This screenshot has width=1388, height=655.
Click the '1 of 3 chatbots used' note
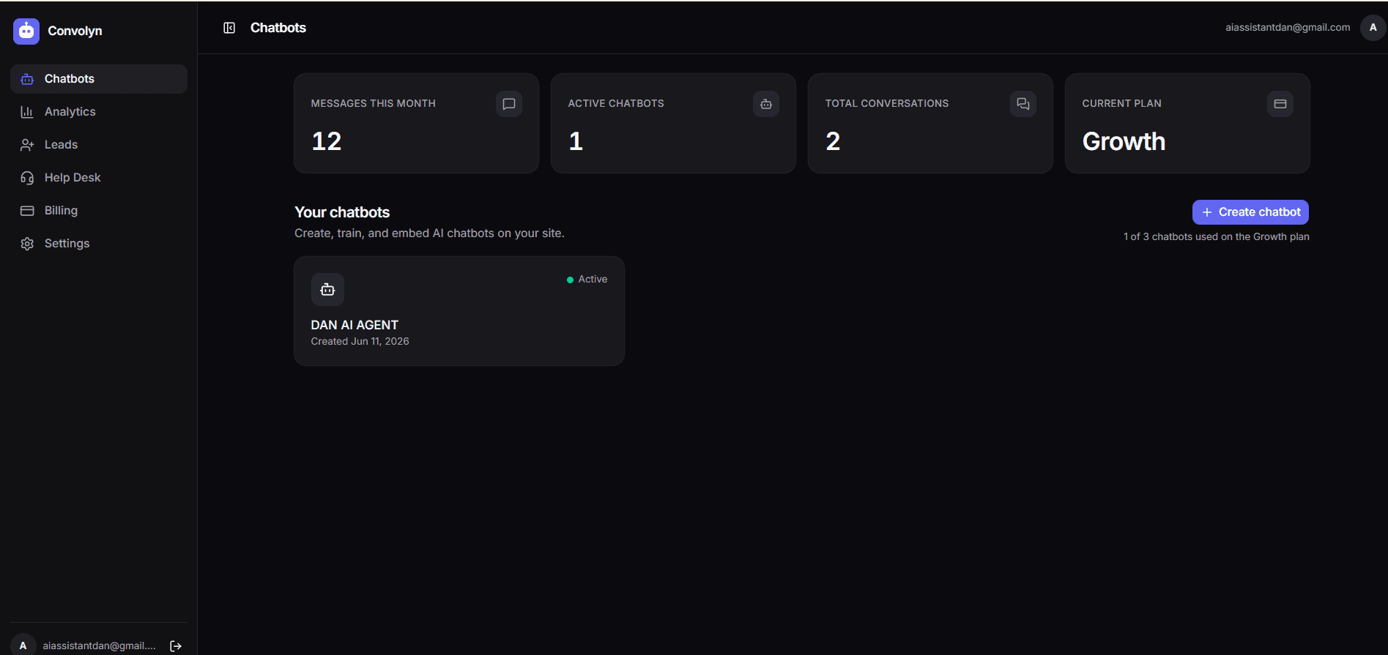[1216, 237]
